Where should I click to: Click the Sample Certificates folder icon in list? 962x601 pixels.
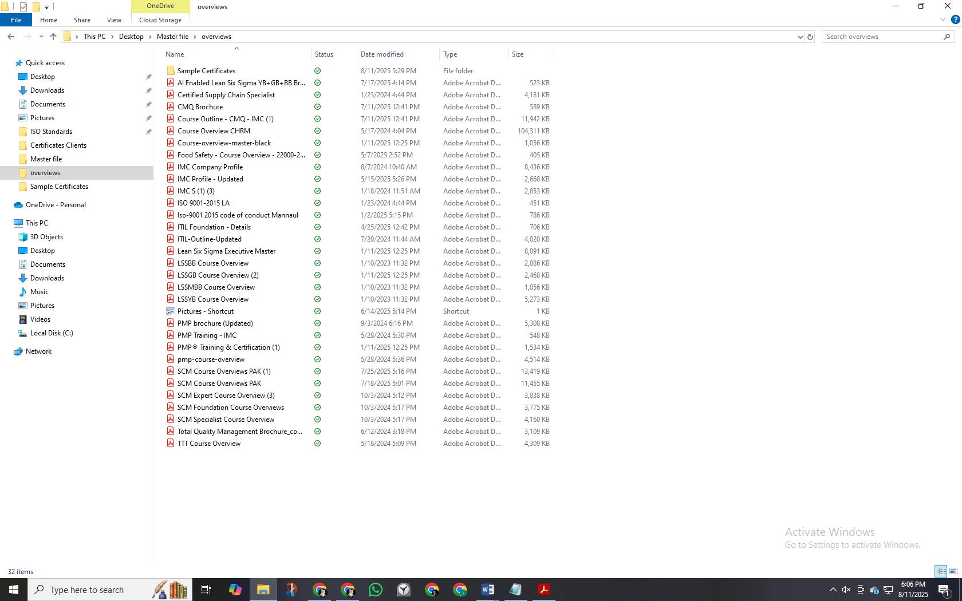171,71
